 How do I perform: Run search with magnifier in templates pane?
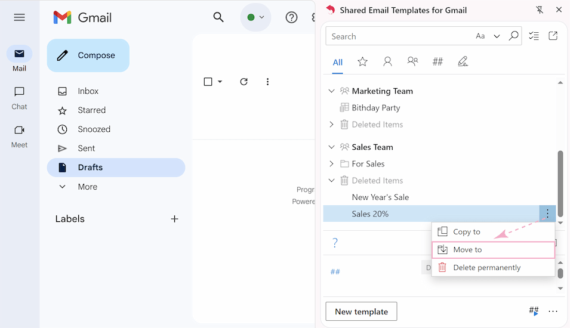513,36
